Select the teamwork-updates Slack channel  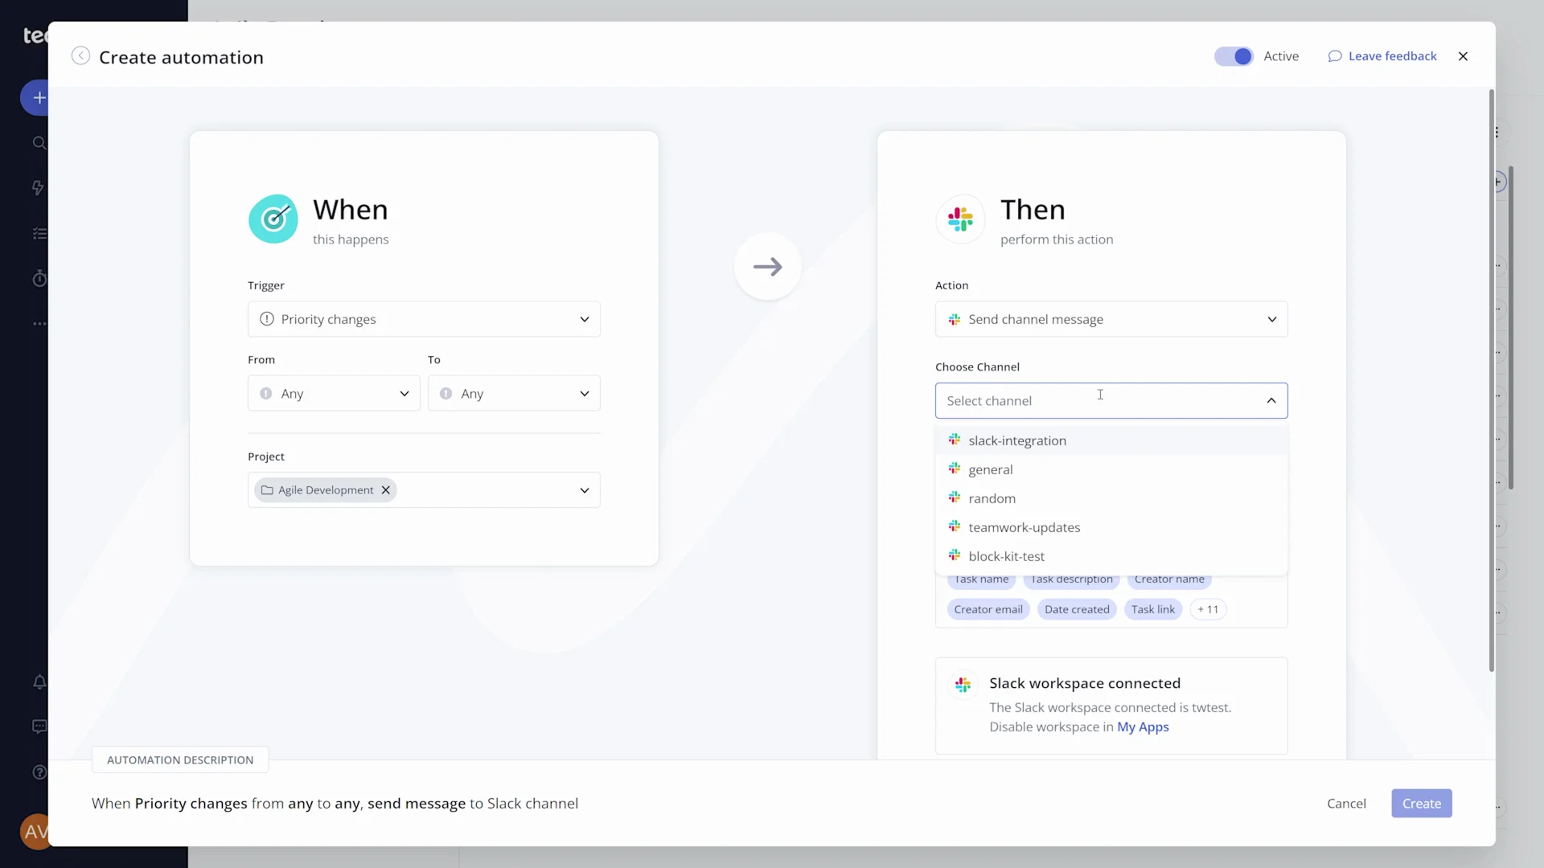pos(1026,526)
